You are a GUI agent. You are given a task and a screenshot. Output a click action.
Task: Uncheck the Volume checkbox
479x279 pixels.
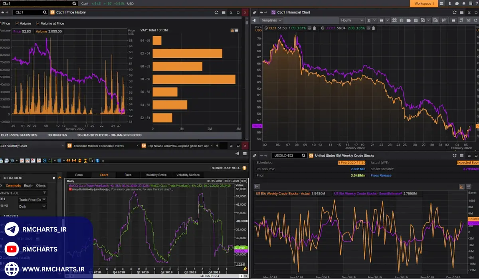click(17, 24)
